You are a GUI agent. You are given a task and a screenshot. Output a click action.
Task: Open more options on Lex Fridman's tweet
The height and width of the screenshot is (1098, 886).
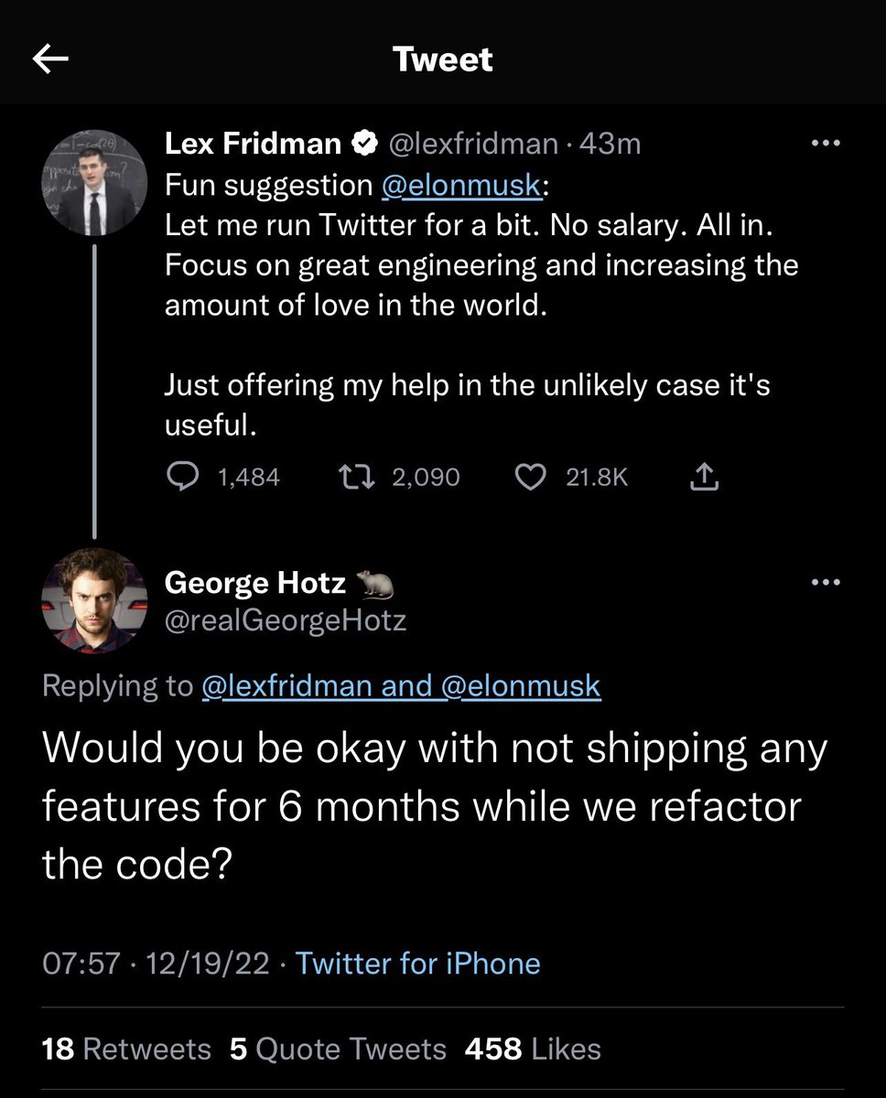(826, 144)
